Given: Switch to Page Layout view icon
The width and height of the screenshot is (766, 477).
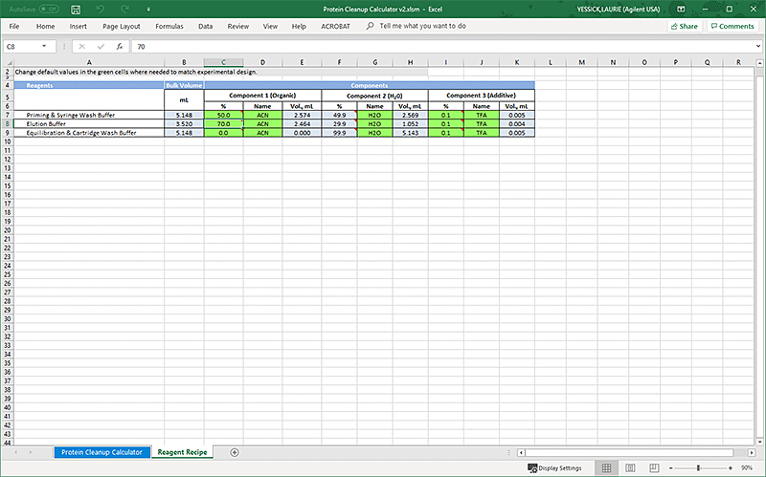Looking at the screenshot, I should (x=629, y=467).
